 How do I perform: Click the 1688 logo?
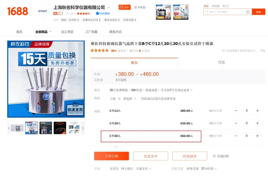[x=18, y=11]
